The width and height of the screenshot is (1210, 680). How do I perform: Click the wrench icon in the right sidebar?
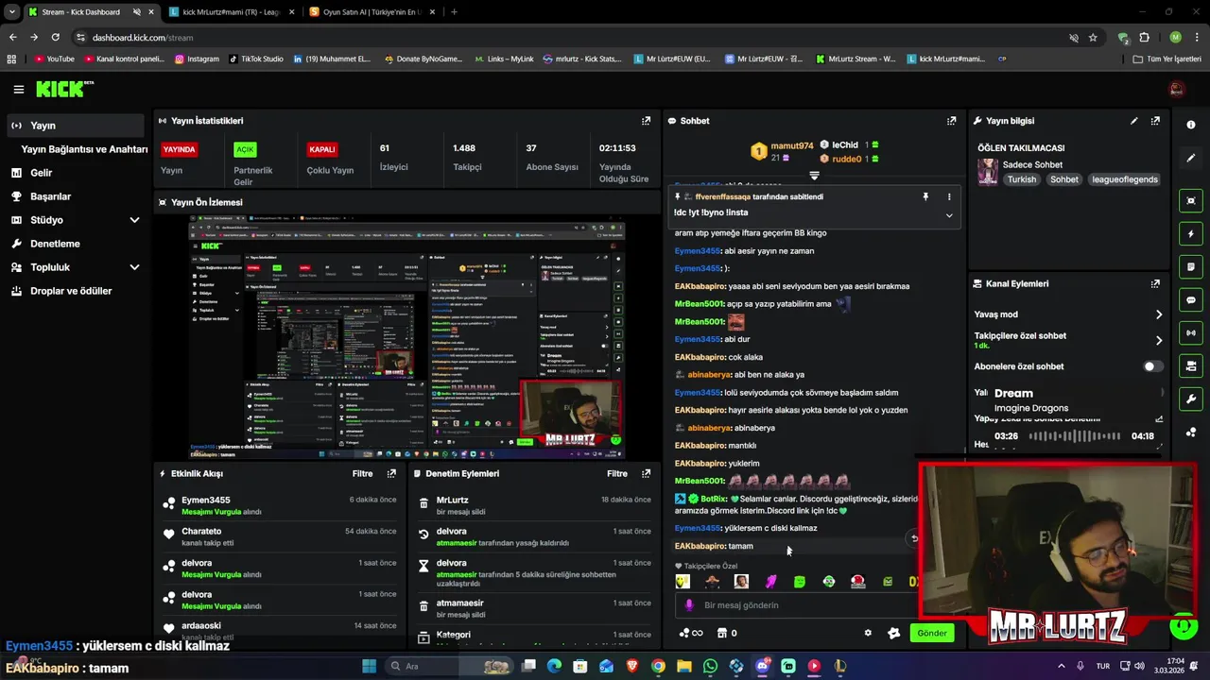coord(1190,399)
